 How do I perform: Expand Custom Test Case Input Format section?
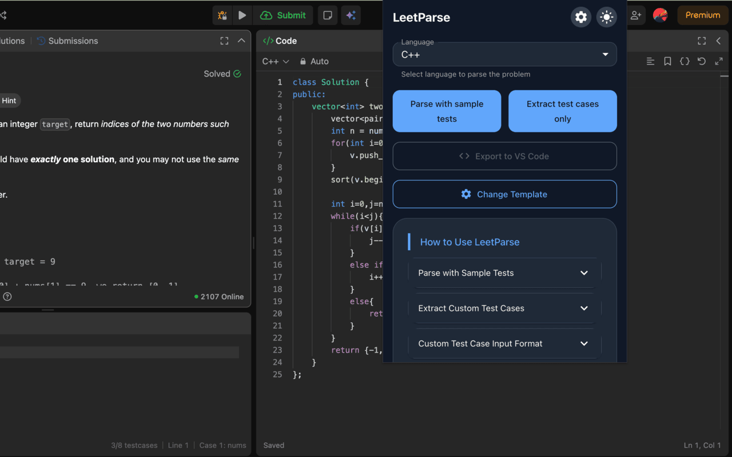504,344
